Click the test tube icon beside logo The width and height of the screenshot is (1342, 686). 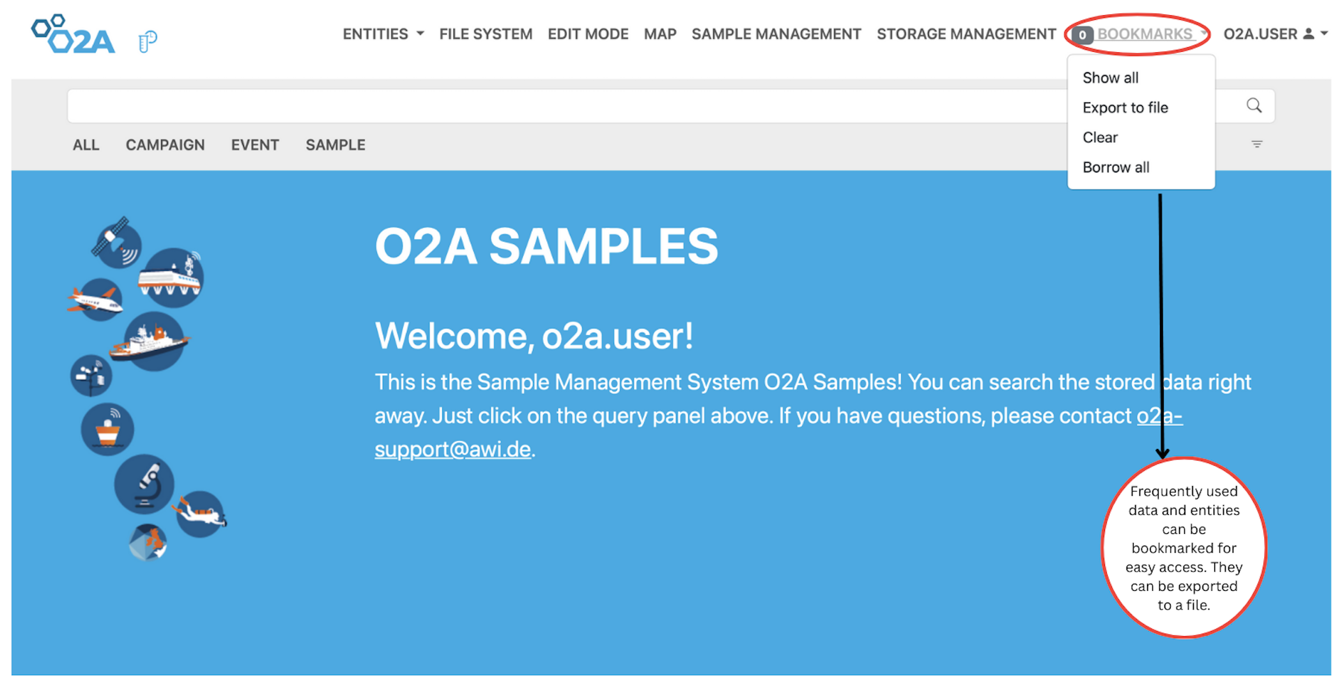pos(148,42)
